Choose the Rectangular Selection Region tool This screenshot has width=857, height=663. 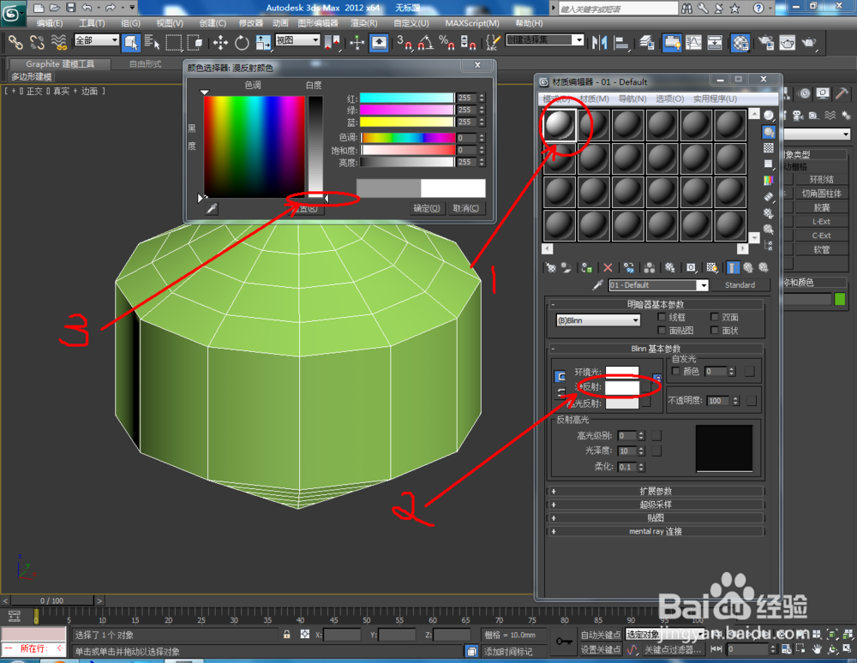174,42
